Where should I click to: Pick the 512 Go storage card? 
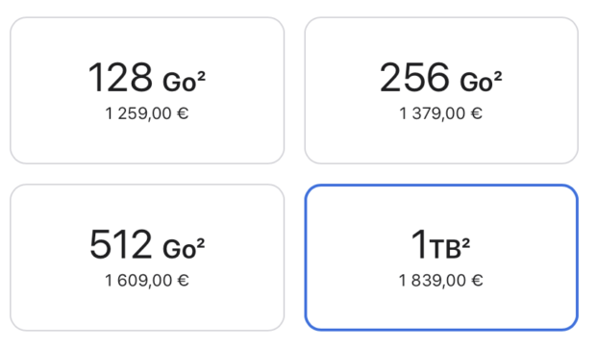coord(147,258)
